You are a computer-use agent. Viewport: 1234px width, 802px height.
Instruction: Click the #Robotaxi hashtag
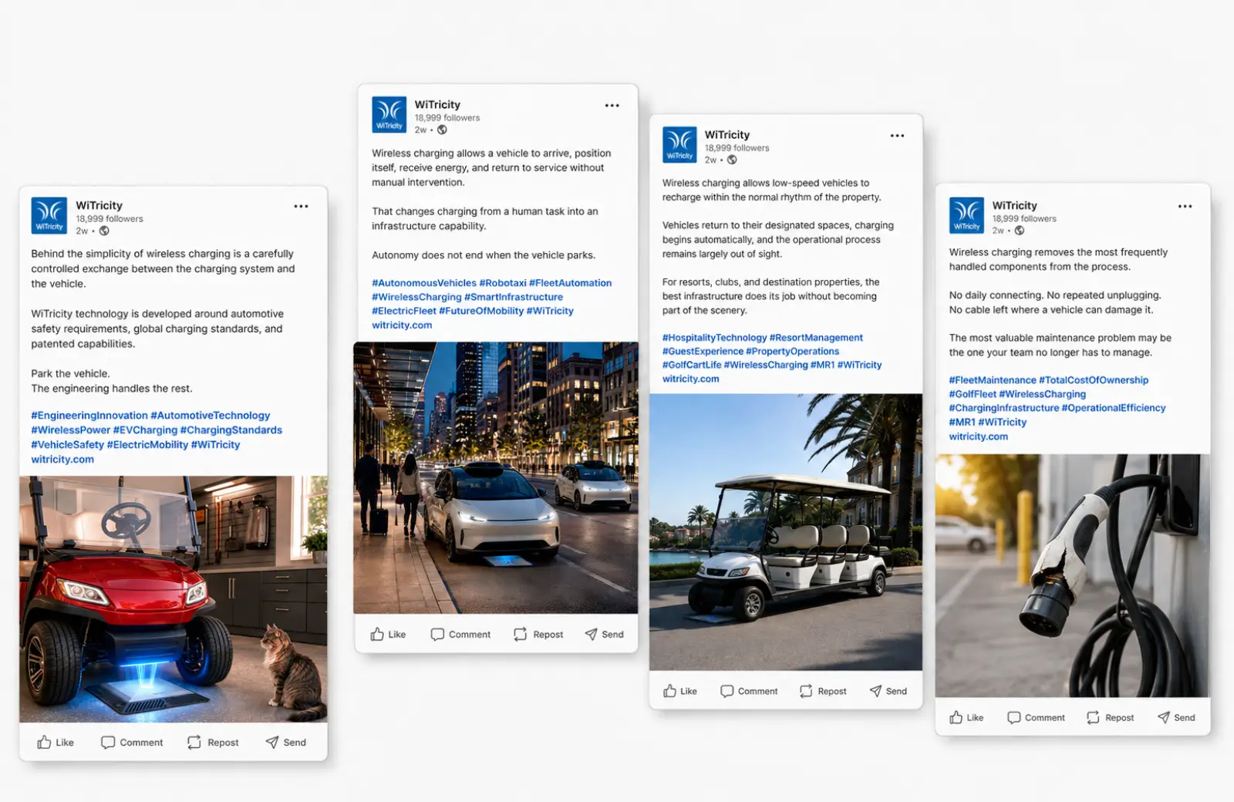503,283
